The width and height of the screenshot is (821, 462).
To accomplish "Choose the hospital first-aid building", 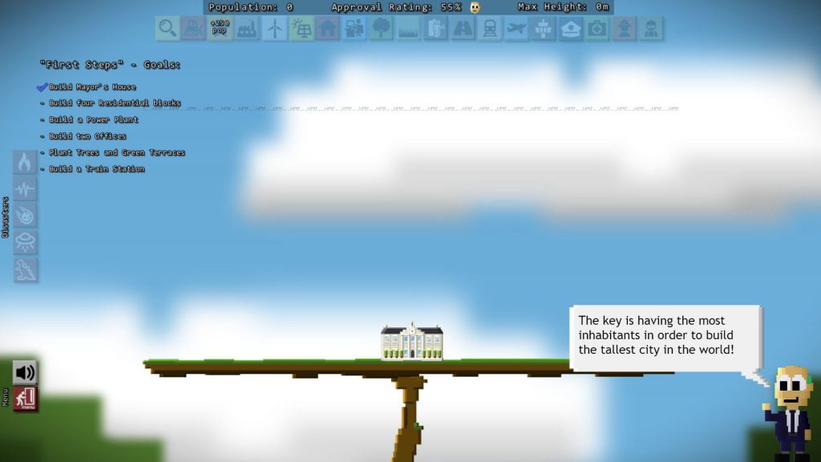I will [x=597, y=29].
